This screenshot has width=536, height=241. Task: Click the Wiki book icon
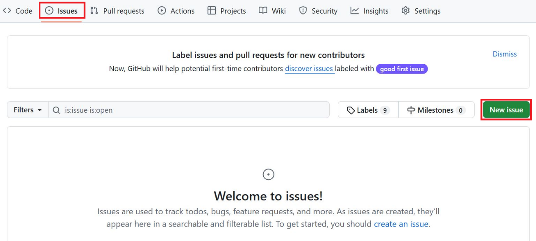click(263, 11)
